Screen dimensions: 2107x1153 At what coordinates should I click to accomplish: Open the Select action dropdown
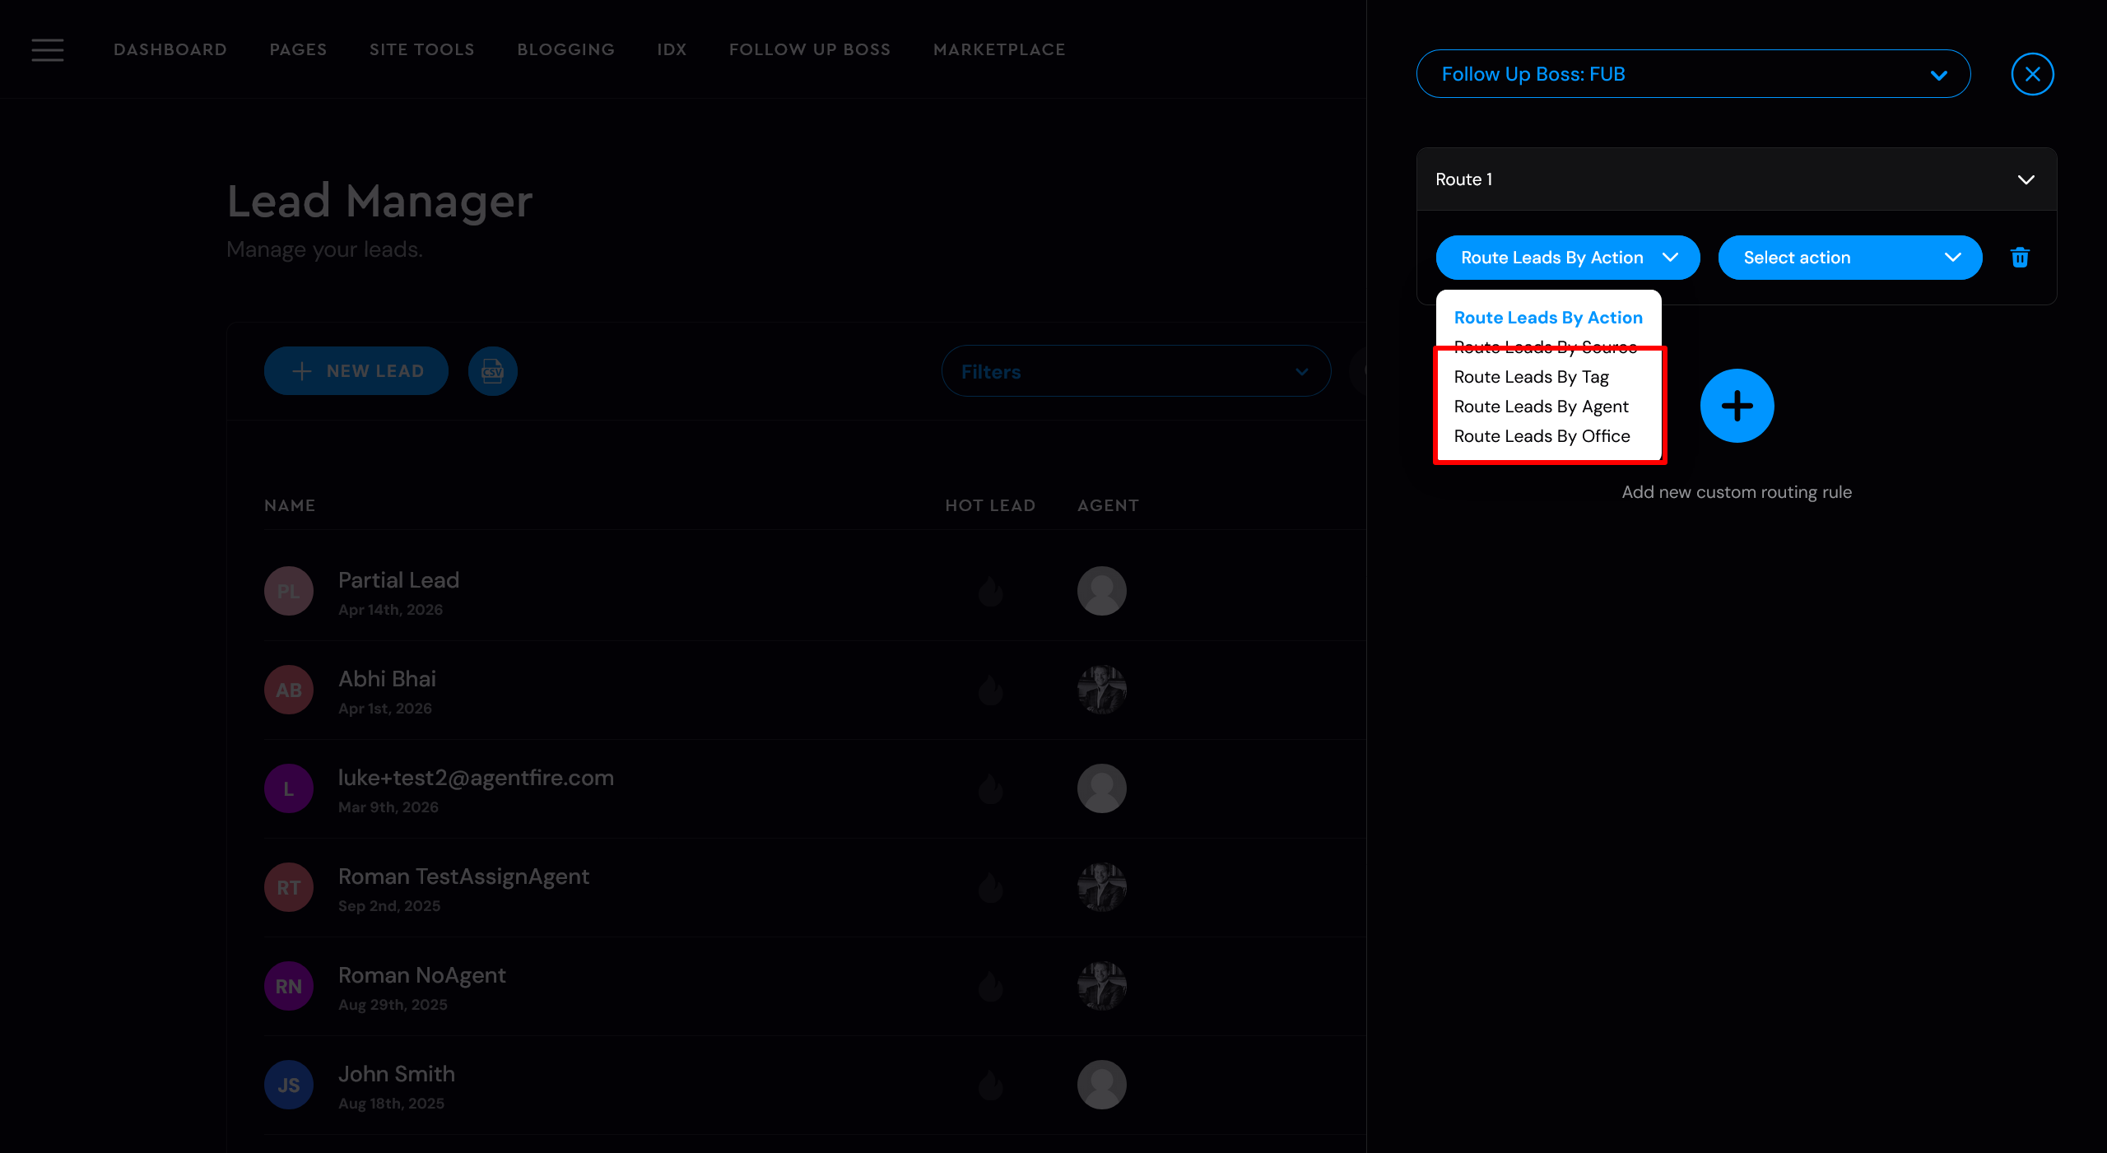click(x=1849, y=258)
